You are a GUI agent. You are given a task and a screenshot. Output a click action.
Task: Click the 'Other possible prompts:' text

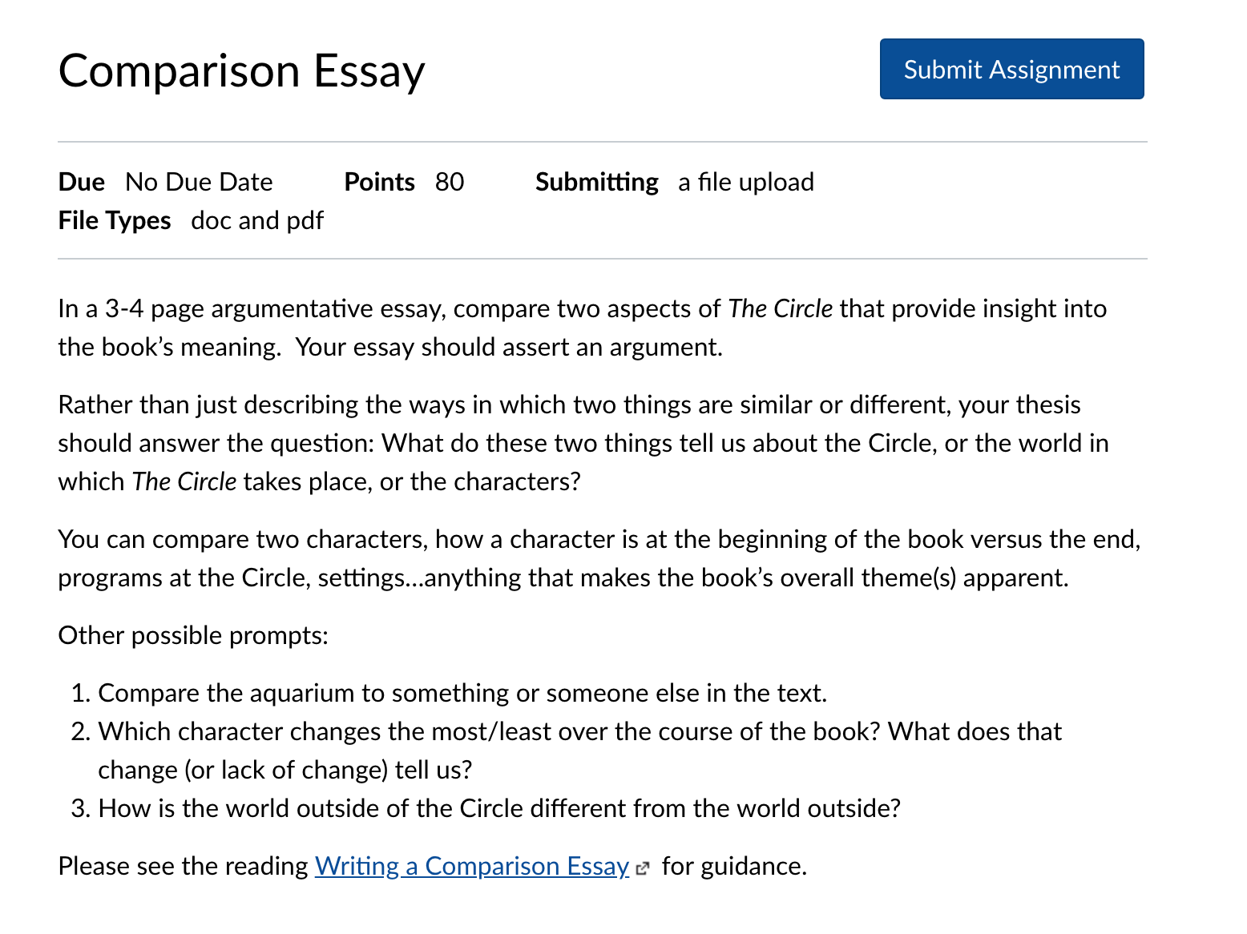pyautogui.click(x=193, y=635)
